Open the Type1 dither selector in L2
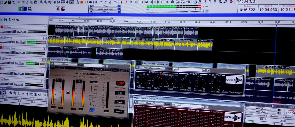The height and width of the screenshot is (127, 295). pyautogui.click(x=120, y=102)
